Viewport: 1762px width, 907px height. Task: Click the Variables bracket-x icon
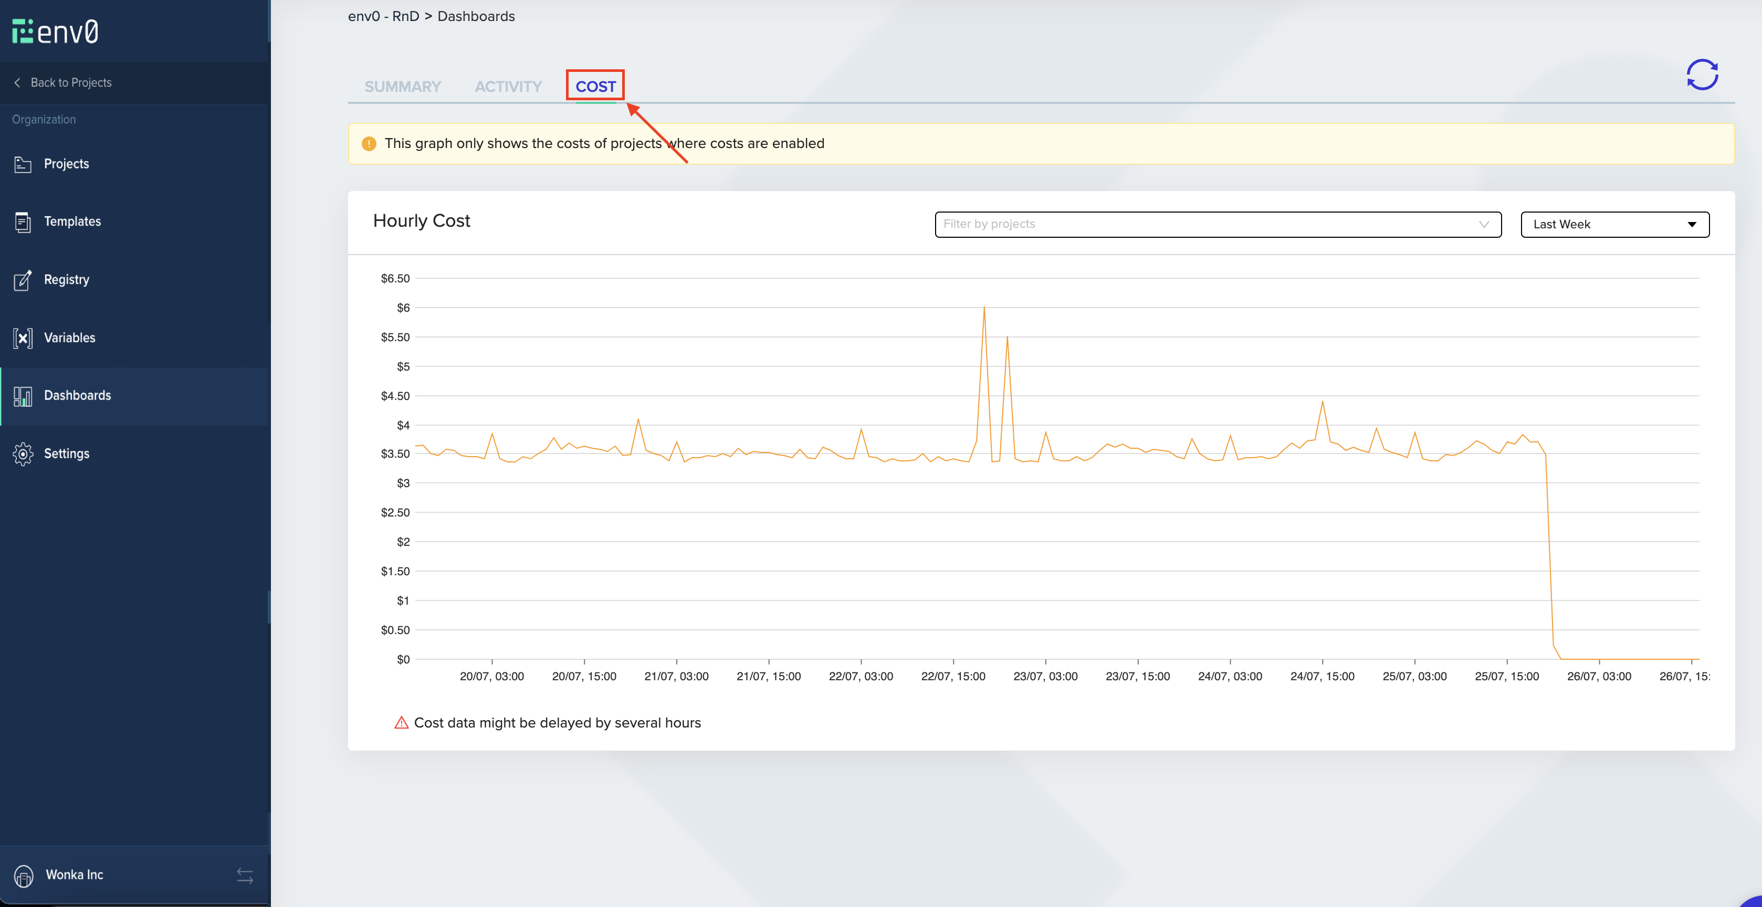click(23, 338)
